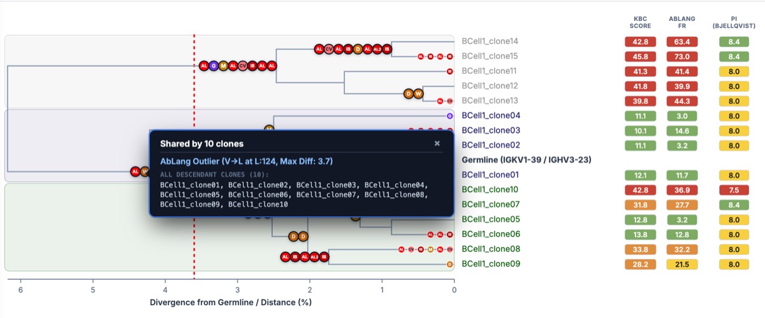Click the orange D marker at clone09 tip

[449, 264]
